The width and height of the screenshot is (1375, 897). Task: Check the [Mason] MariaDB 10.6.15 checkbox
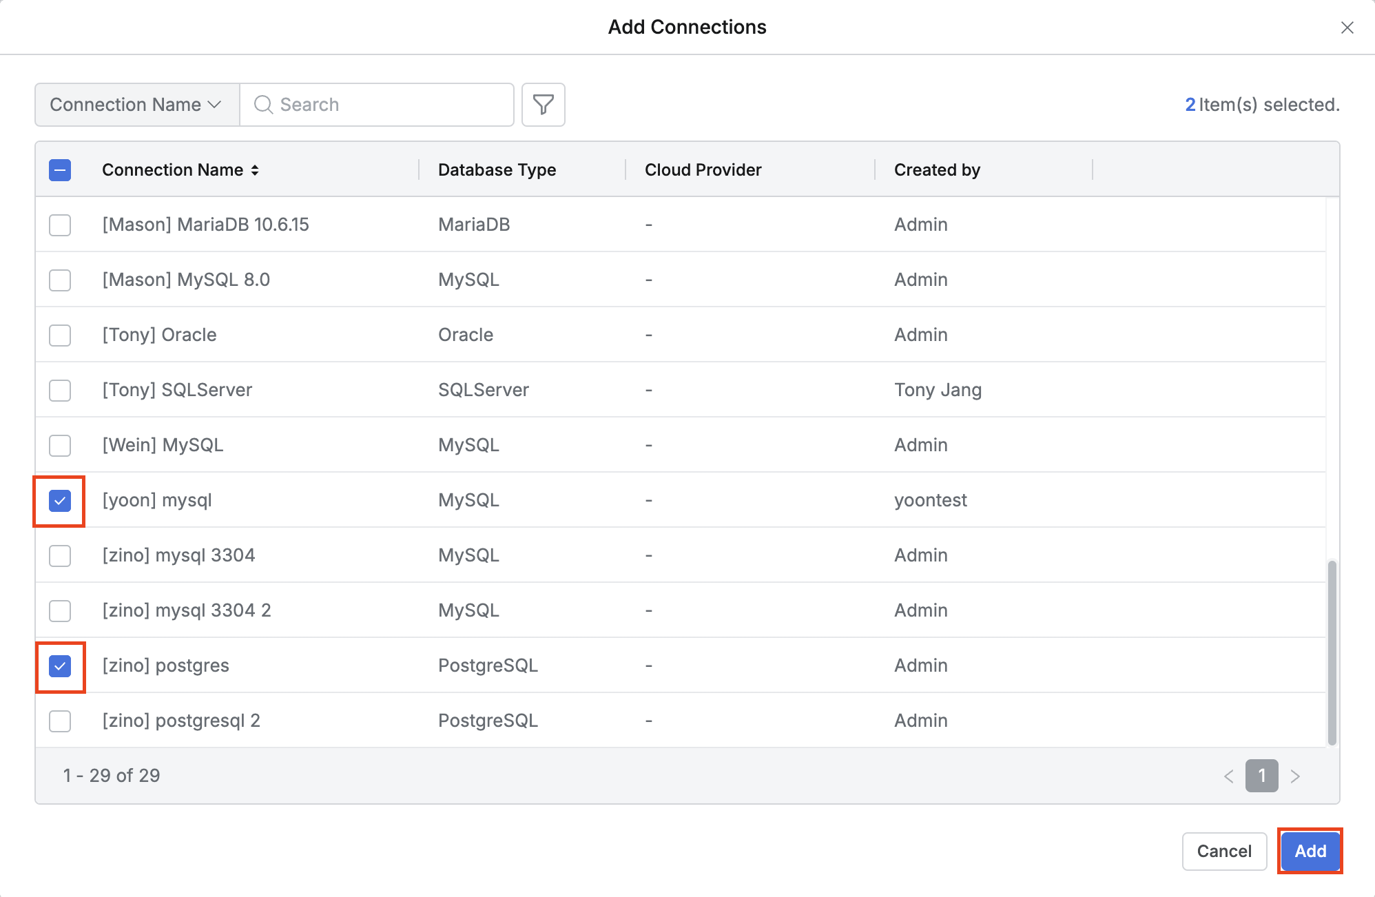coord(60,225)
